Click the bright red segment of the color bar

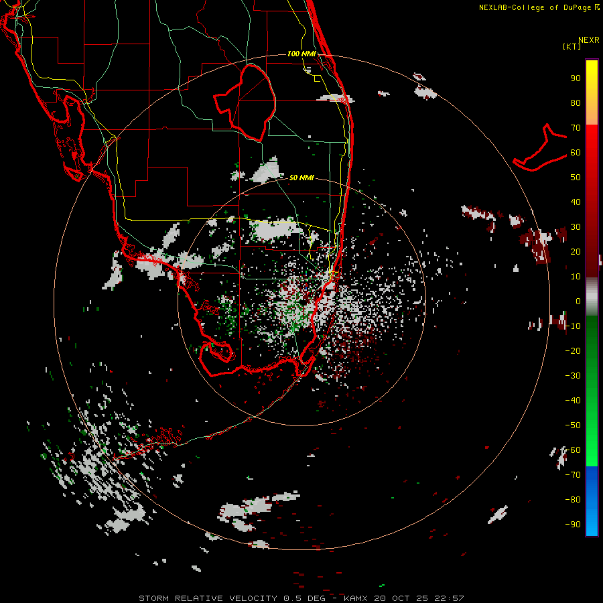(592, 201)
